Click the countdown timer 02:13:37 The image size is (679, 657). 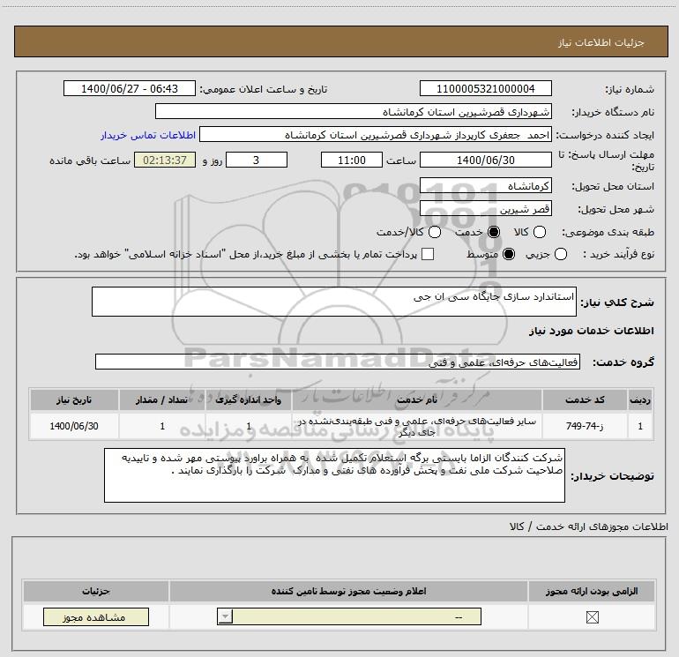[165, 160]
